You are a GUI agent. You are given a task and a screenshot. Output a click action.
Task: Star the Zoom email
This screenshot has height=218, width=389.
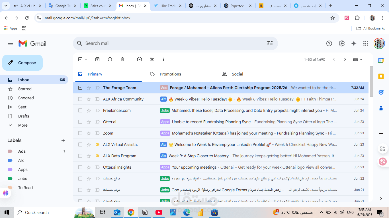pos(89,133)
